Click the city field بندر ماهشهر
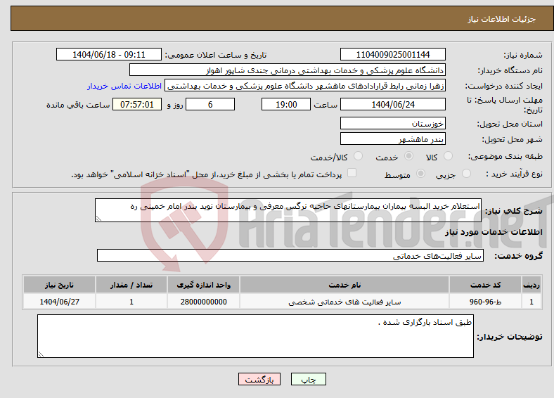554x398 pixels. (393, 139)
